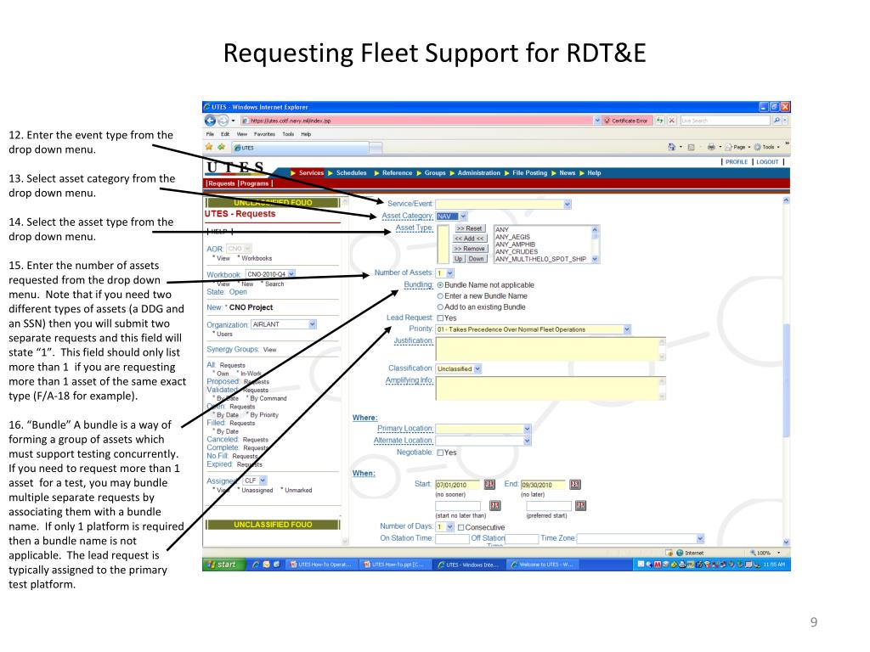This screenshot has width=870, height=652.
Task: Open the Time Zone dropdown
Action: 641,538
